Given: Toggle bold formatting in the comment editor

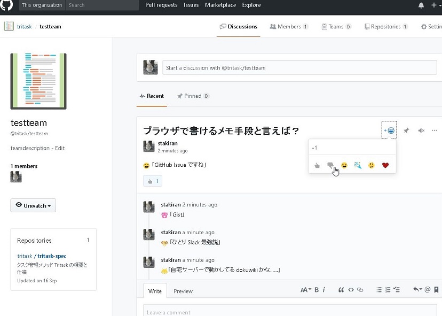Looking at the screenshot, I should point(315,290).
